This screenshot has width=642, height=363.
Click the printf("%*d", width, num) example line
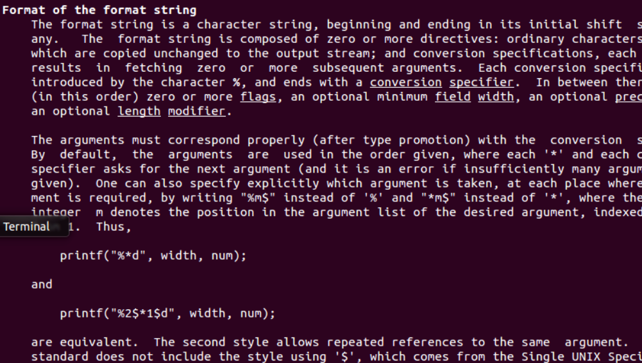(153, 256)
